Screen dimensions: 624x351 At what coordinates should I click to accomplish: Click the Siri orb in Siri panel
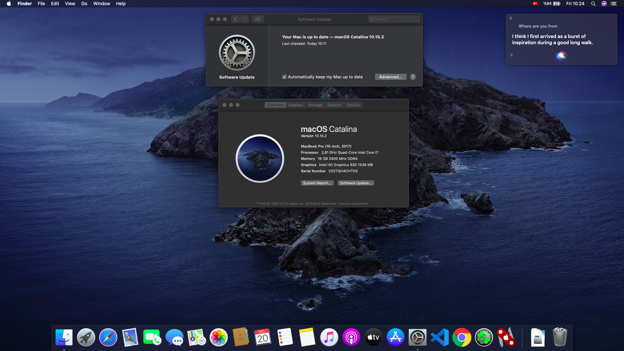coord(561,56)
